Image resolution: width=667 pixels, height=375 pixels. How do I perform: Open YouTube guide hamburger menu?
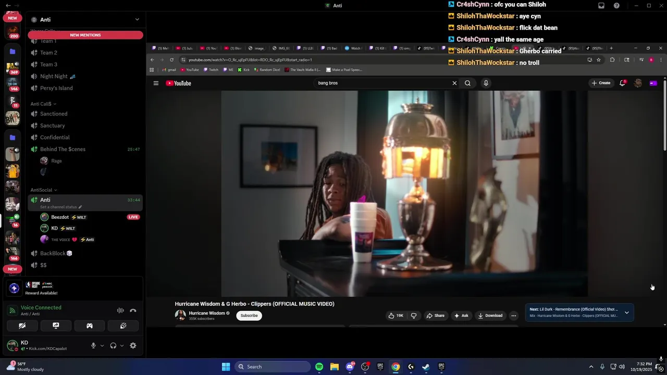156,83
